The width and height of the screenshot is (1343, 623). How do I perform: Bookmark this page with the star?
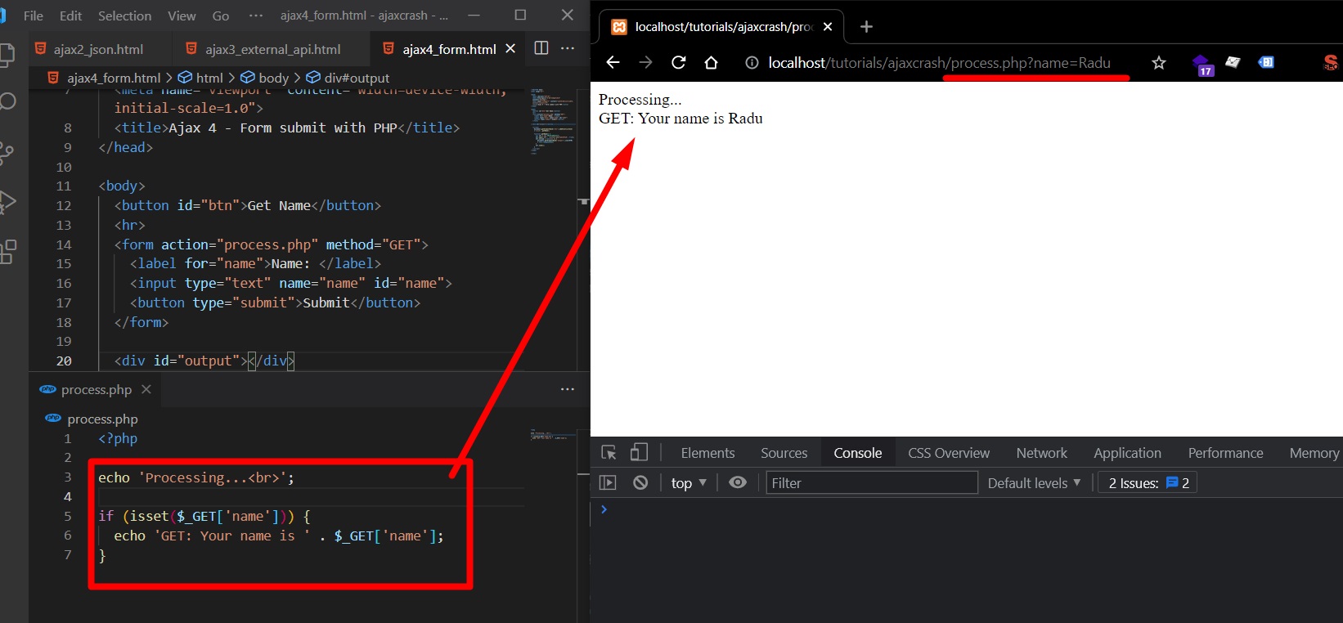click(1158, 62)
